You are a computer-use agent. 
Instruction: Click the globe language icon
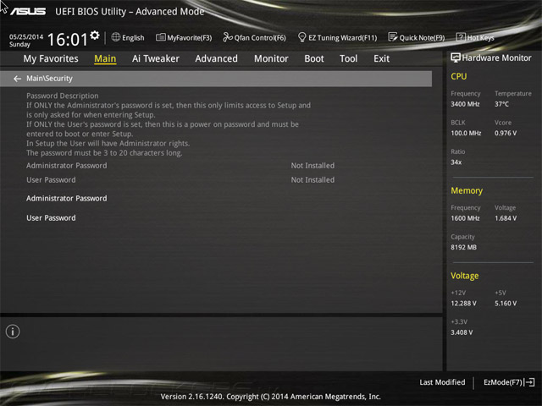[x=116, y=37]
